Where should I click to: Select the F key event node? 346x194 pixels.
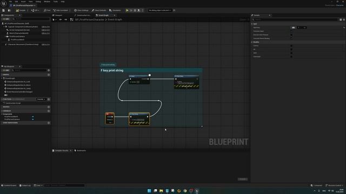tap(110, 119)
